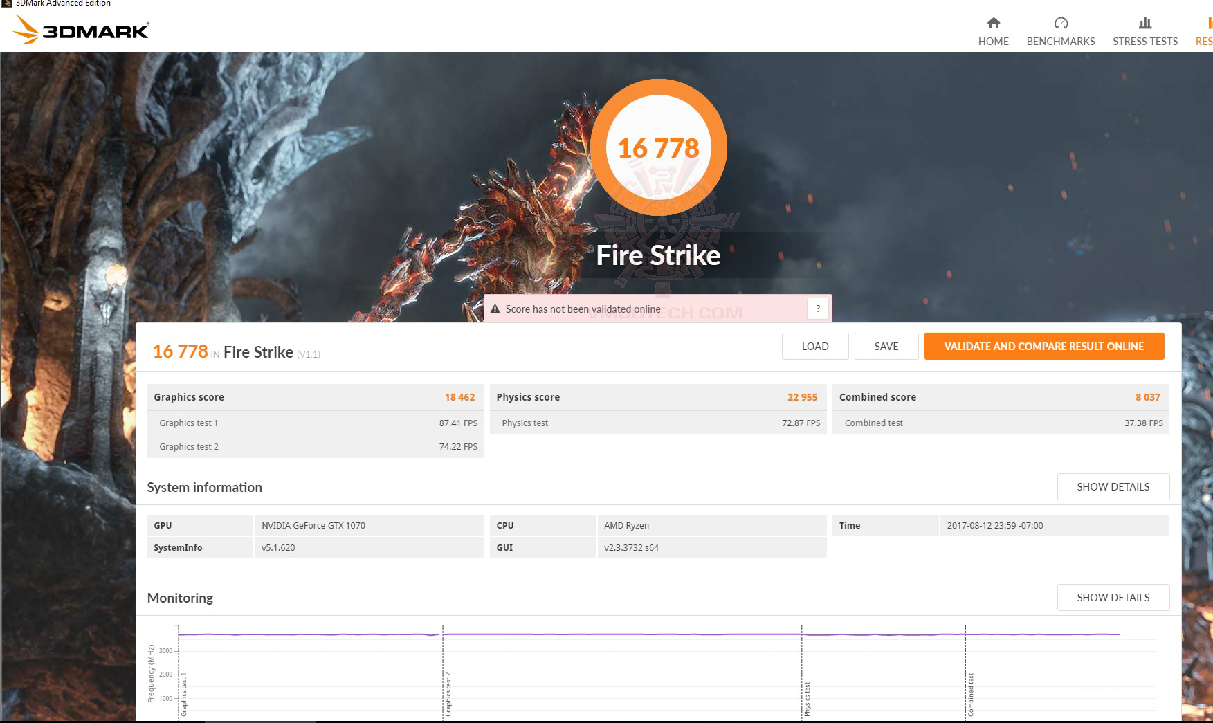This screenshot has height=723, width=1213.
Task: Open the '?' help beside the validation warning
Action: click(817, 309)
